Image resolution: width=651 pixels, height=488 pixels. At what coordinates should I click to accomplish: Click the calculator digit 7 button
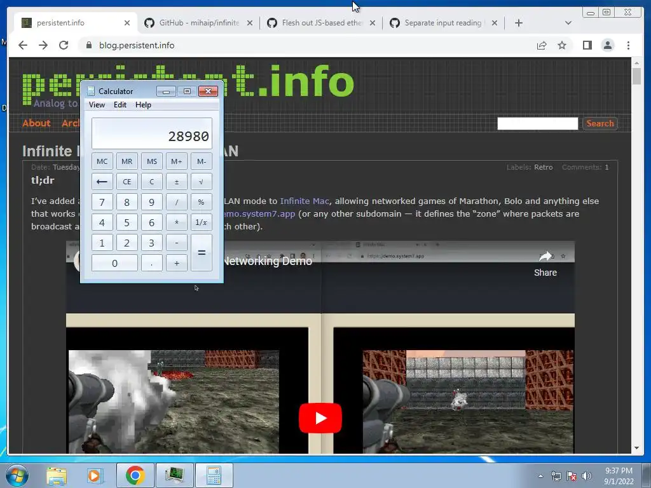(x=102, y=202)
